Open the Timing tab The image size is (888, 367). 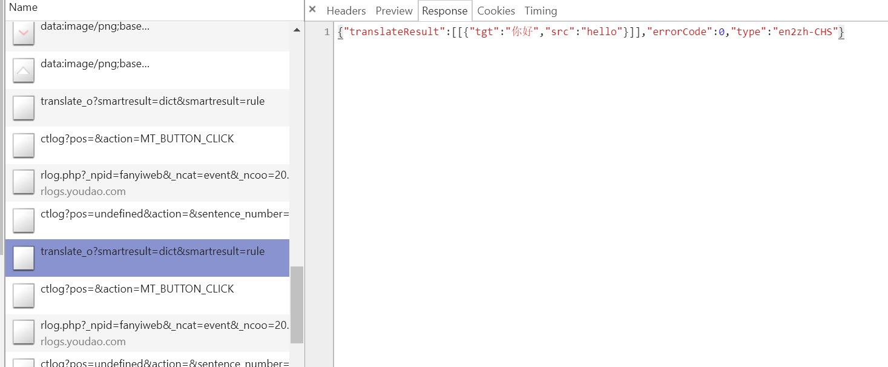click(541, 11)
